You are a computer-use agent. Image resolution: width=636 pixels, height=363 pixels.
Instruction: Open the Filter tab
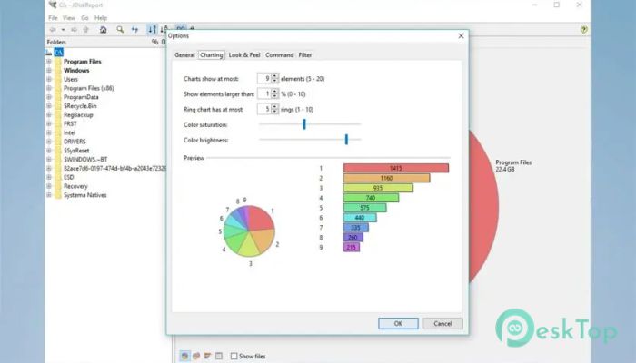(x=305, y=55)
